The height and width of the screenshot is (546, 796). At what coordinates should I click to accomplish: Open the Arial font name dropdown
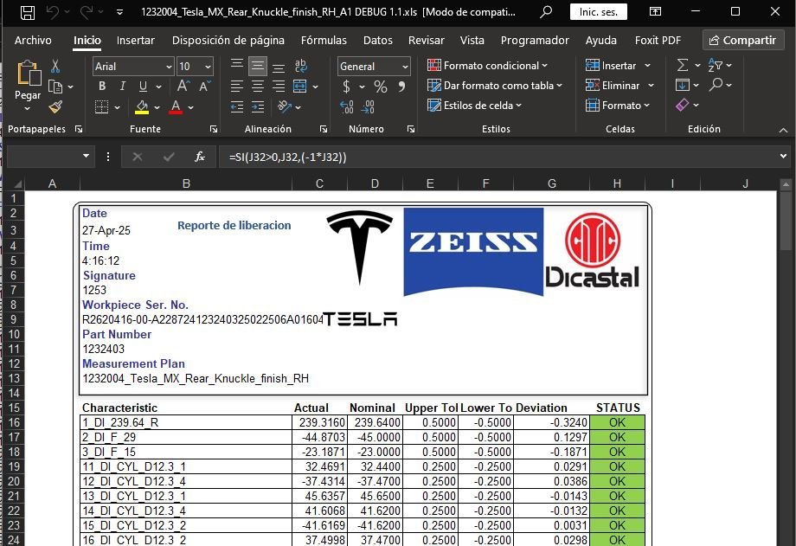tap(169, 67)
